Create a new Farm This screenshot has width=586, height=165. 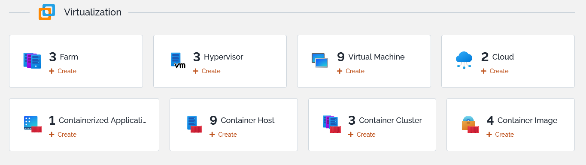point(63,71)
